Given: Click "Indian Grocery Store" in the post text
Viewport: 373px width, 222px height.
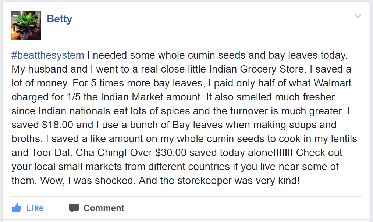Looking at the screenshot, I should point(266,69).
